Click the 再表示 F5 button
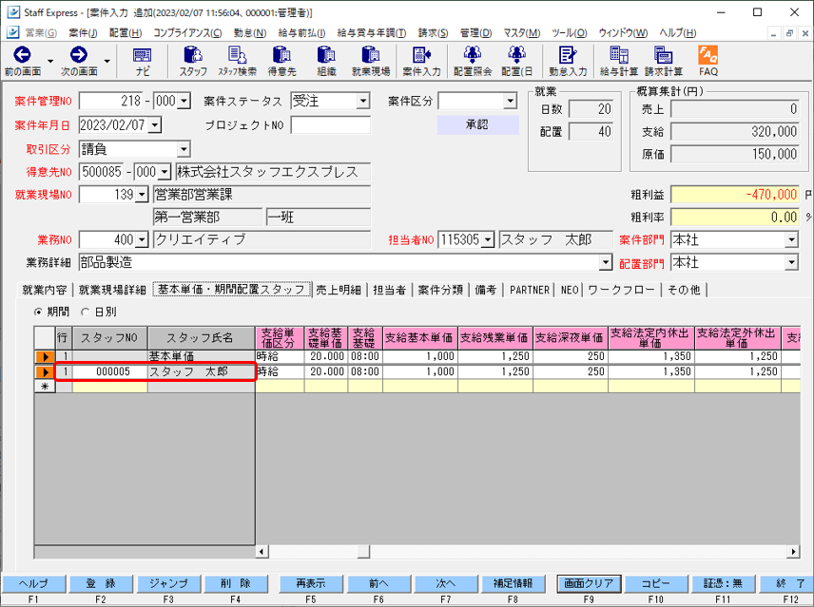Image resolution: width=814 pixels, height=607 pixels. pyautogui.click(x=311, y=583)
